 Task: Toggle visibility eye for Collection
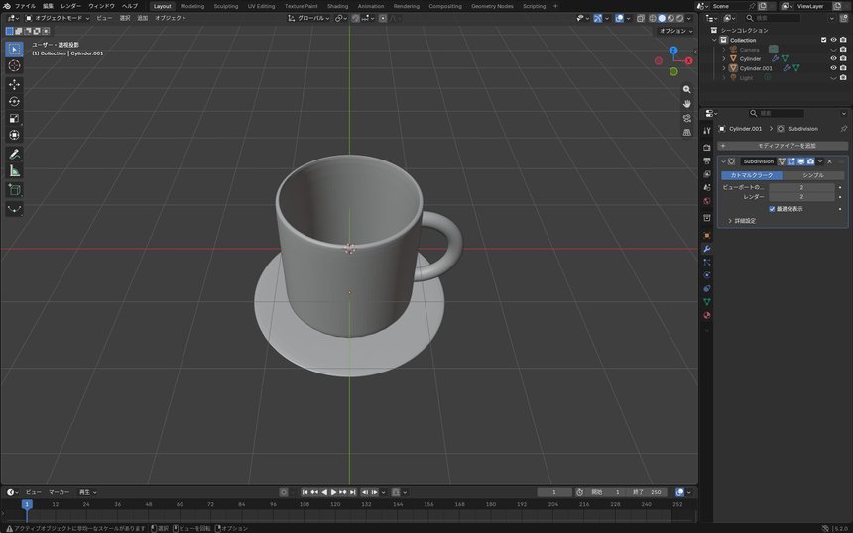point(833,40)
